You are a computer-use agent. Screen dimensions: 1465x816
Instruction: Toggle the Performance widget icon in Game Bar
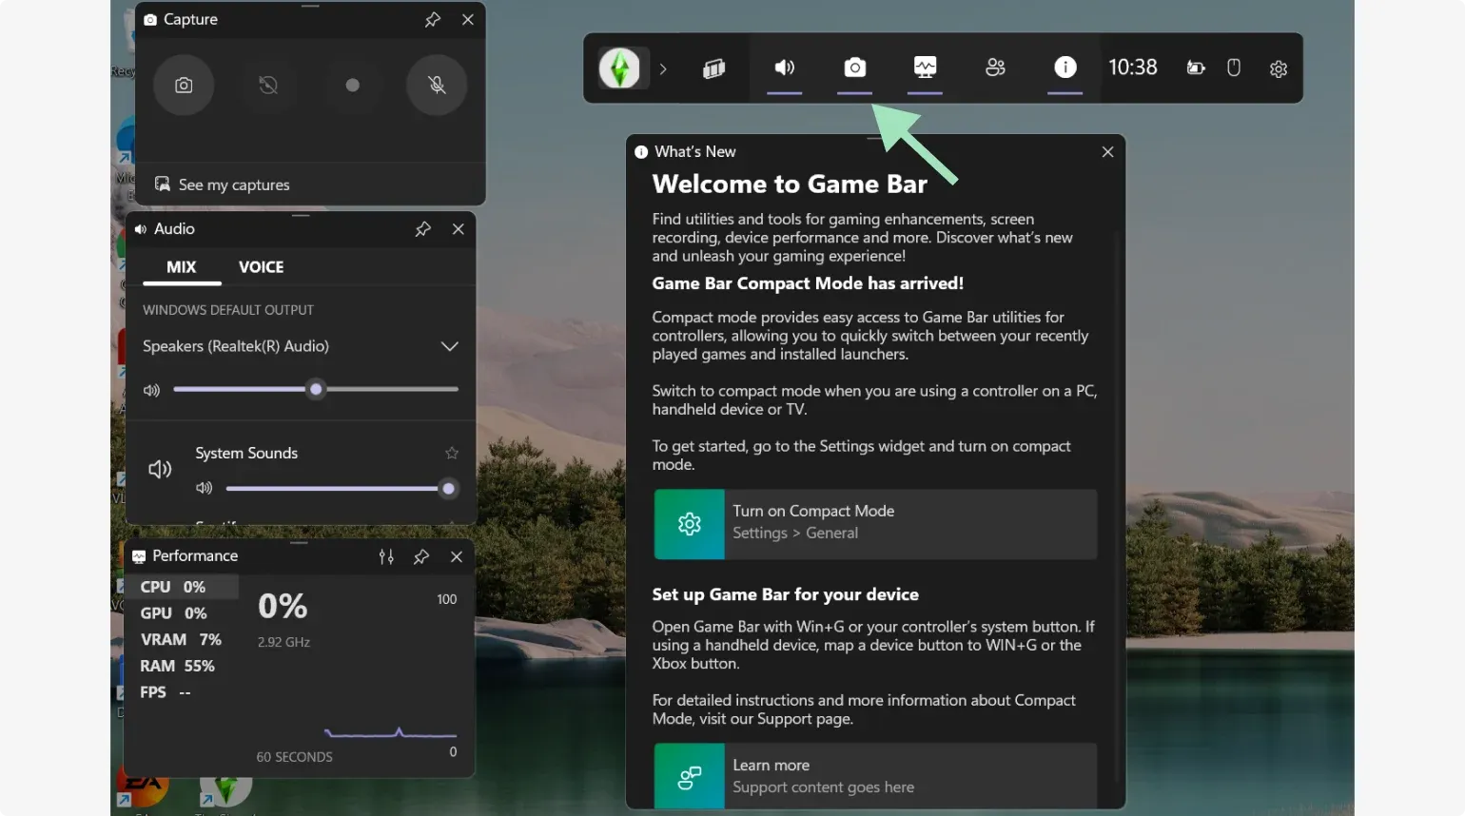pyautogui.click(x=925, y=68)
